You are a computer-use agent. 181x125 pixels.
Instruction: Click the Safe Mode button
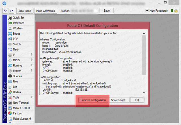pyautogui.click(x=25, y=11)
